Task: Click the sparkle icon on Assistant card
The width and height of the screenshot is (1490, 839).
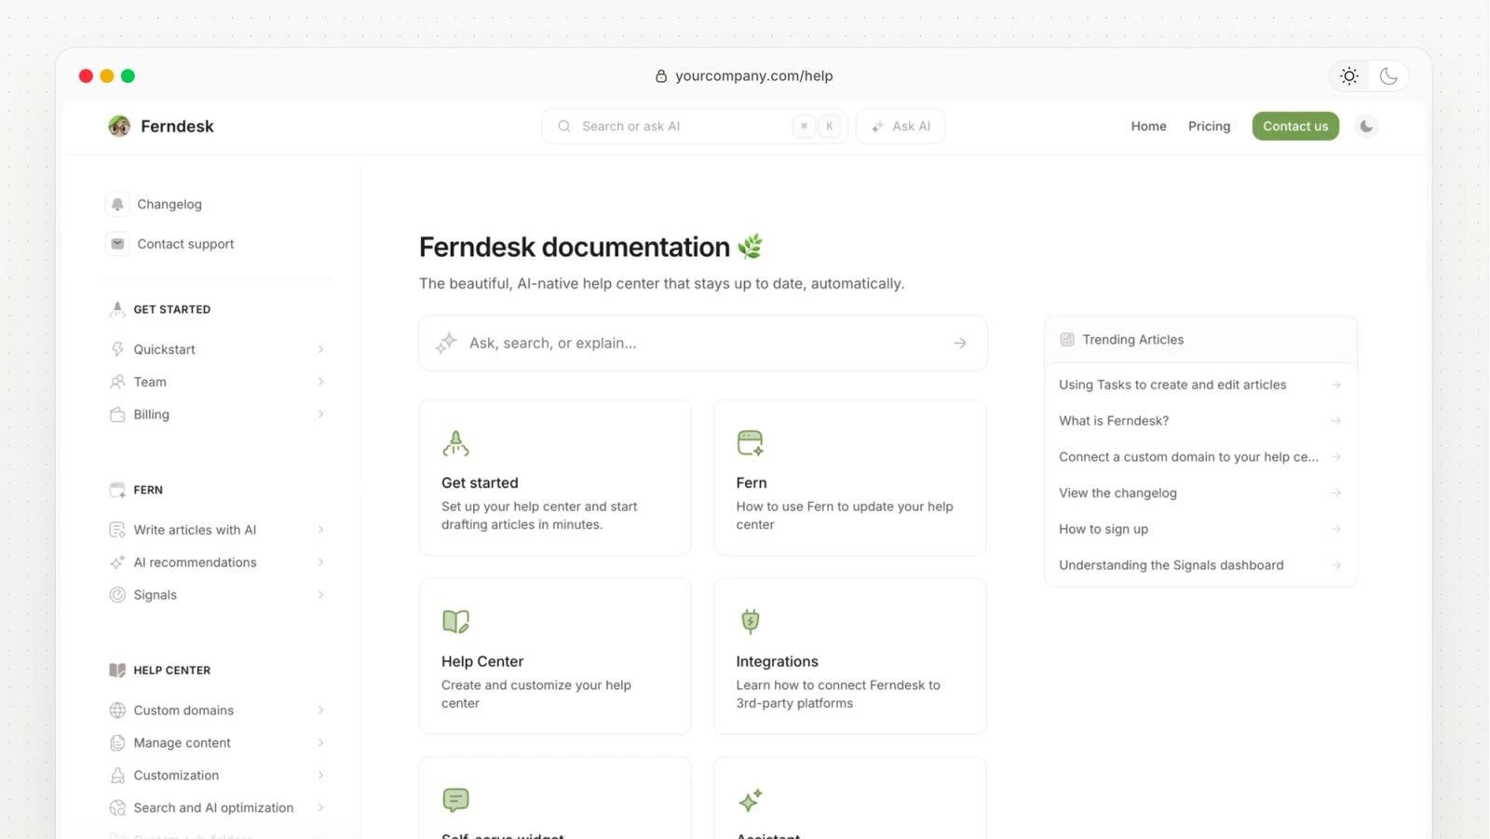Action: [x=751, y=800]
